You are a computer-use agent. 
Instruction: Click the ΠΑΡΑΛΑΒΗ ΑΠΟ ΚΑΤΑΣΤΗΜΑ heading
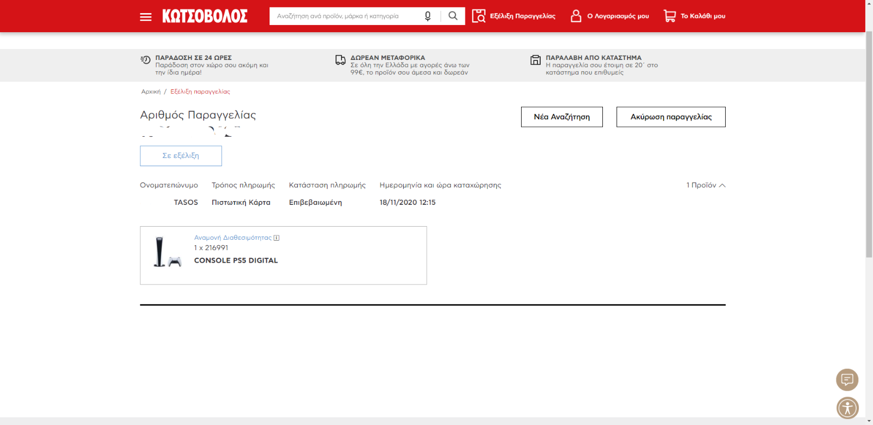click(x=594, y=58)
